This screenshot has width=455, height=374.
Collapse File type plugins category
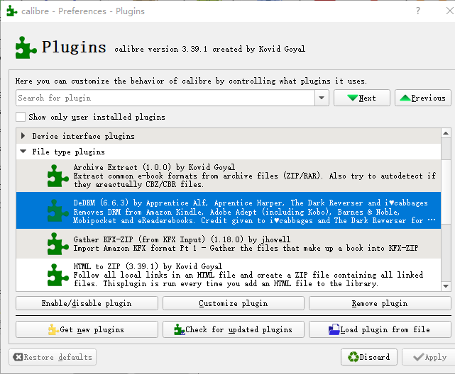pyautogui.click(x=23, y=152)
